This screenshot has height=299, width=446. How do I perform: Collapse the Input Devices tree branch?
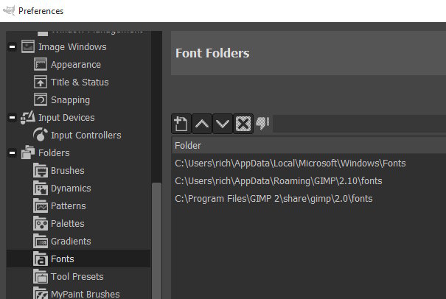13,117
